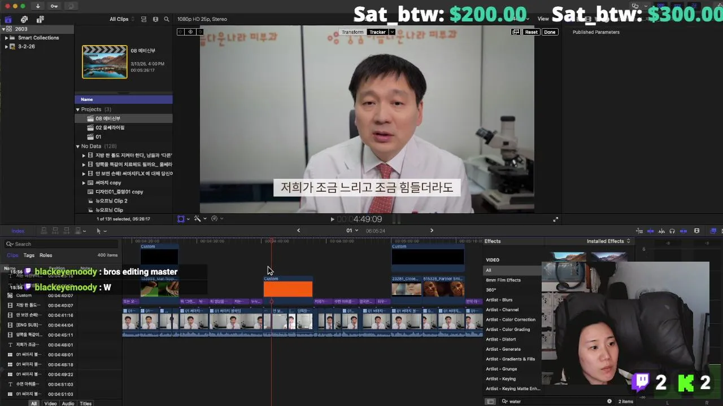Go back in timeline history arrow
The width and height of the screenshot is (723, 406).
pos(298,231)
